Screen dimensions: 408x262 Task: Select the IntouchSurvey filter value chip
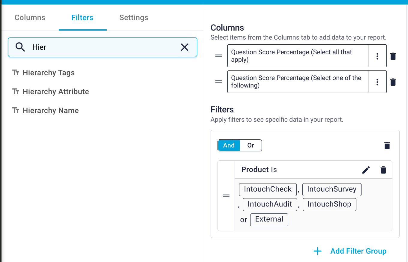332,189
